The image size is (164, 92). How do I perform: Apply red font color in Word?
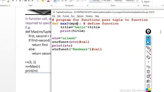click(48, 1)
